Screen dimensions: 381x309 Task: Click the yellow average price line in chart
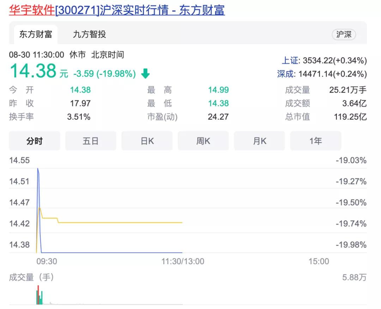coord(120,222)
